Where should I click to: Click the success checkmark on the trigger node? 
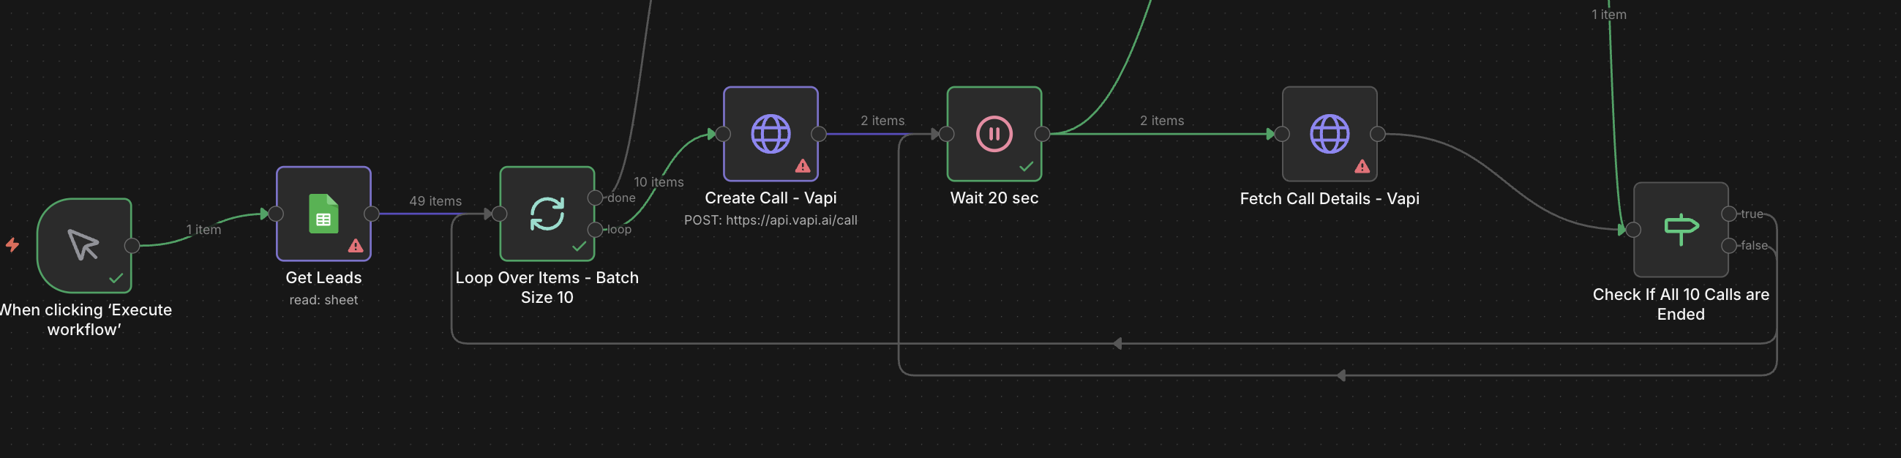click(x=116, y=278)
